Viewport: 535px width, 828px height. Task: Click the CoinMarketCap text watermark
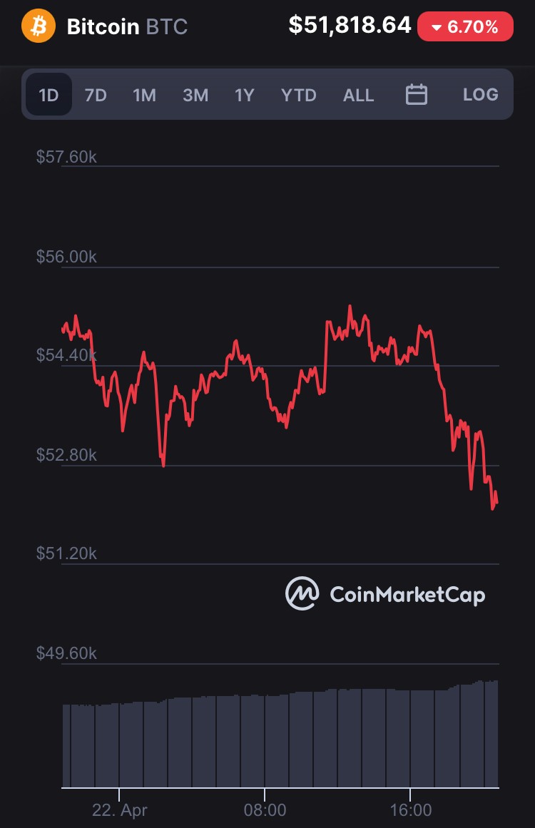407,595
